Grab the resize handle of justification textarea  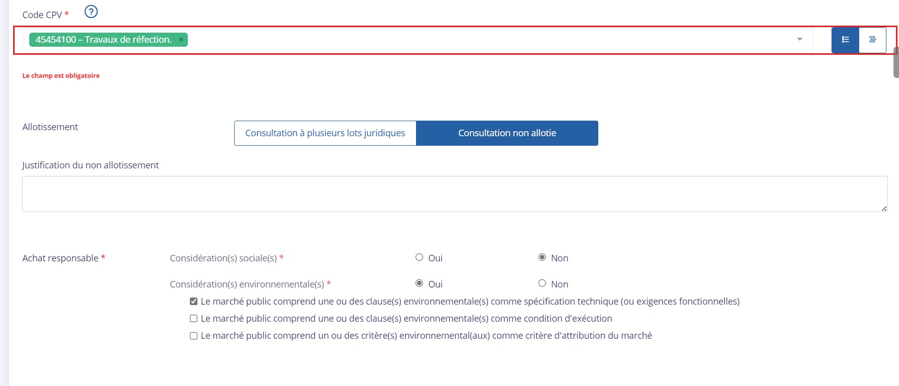[884, 209]
